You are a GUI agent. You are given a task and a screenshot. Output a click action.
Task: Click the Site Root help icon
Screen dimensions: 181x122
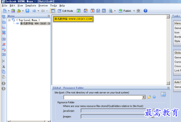coord(154,97)
